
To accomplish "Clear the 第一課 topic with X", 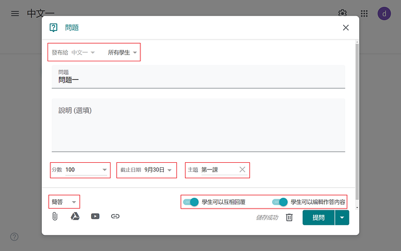I will [x=242, y=169].
